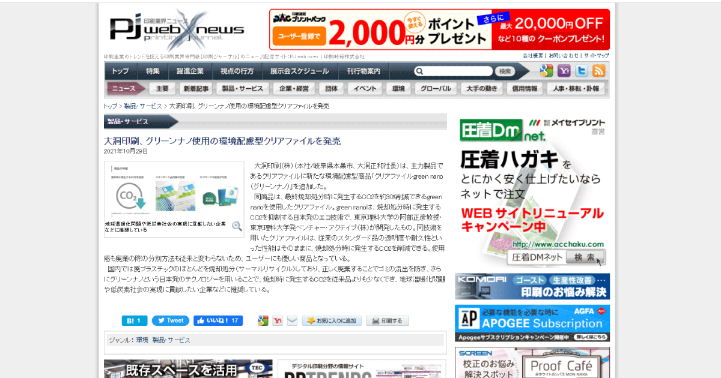This screenshot has width=721, height=378.
Task: Click the Hatena B! bookmark button
Action: (134, 321)
